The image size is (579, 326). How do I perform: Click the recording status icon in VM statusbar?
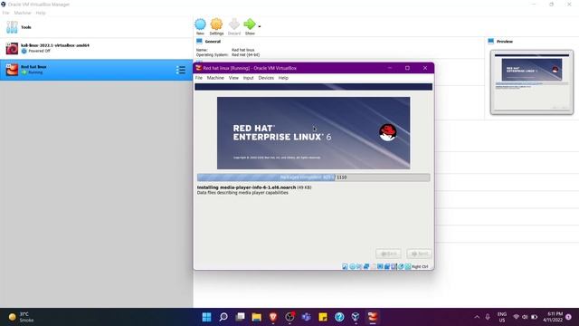tap(394, 266)
